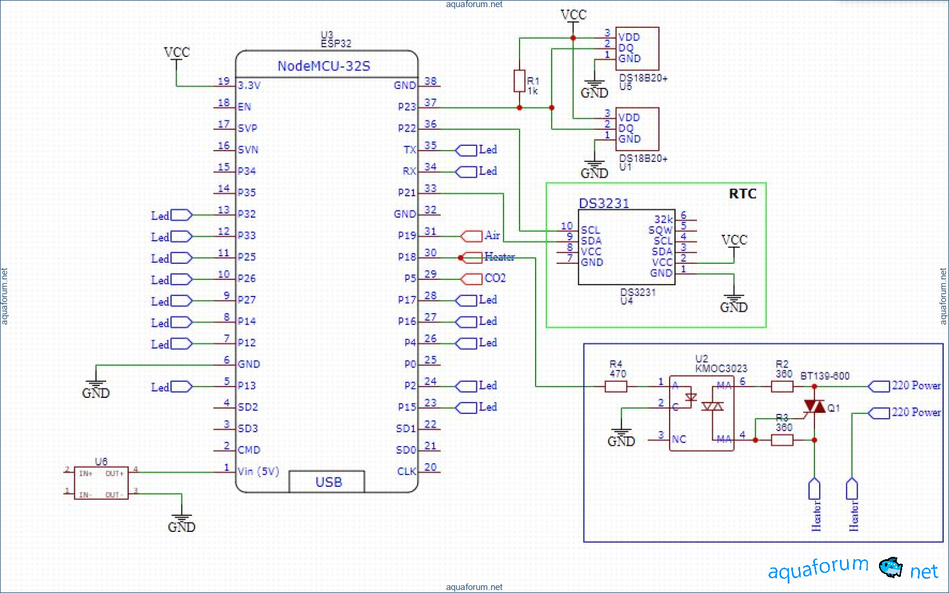
Task: Select the Q1 triac symbol
Action: click(814, 407)
